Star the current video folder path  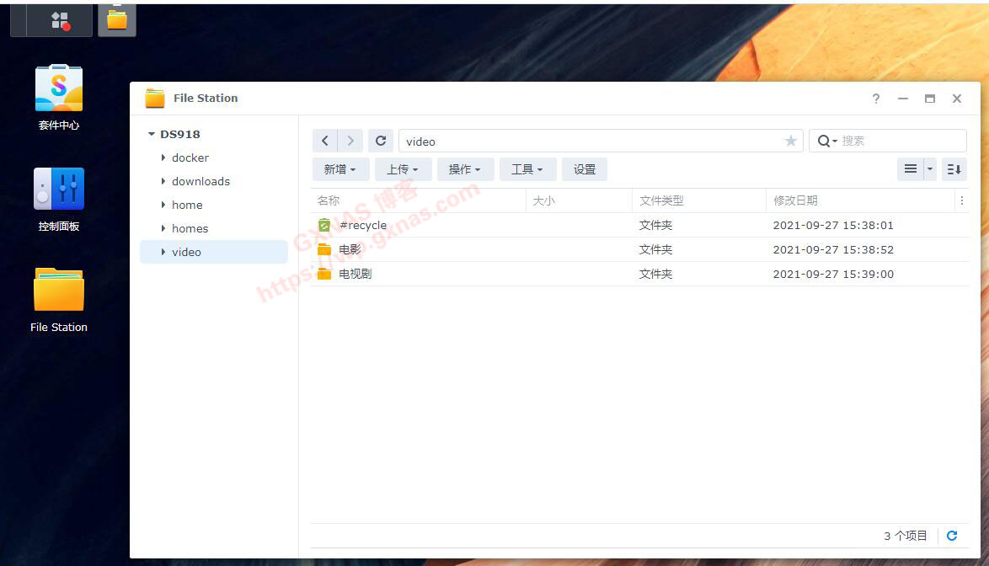tap(790, 141)
